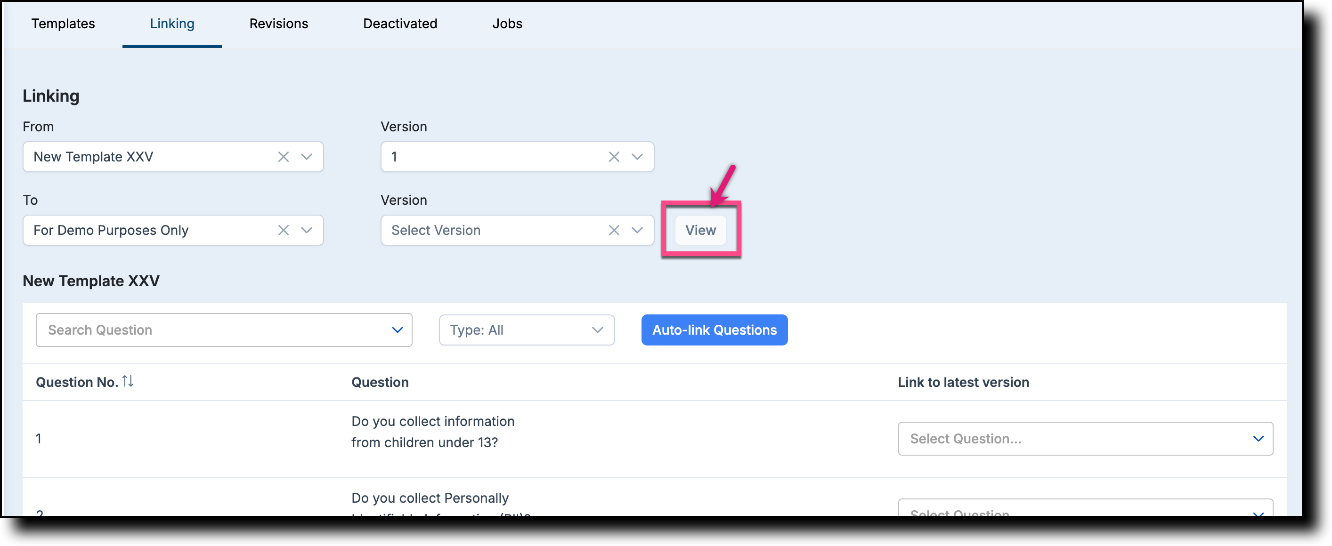Screen dimensions: 1332x546
Task: Click the Auto-link Questions button
Action: click(x=714, y=329)
